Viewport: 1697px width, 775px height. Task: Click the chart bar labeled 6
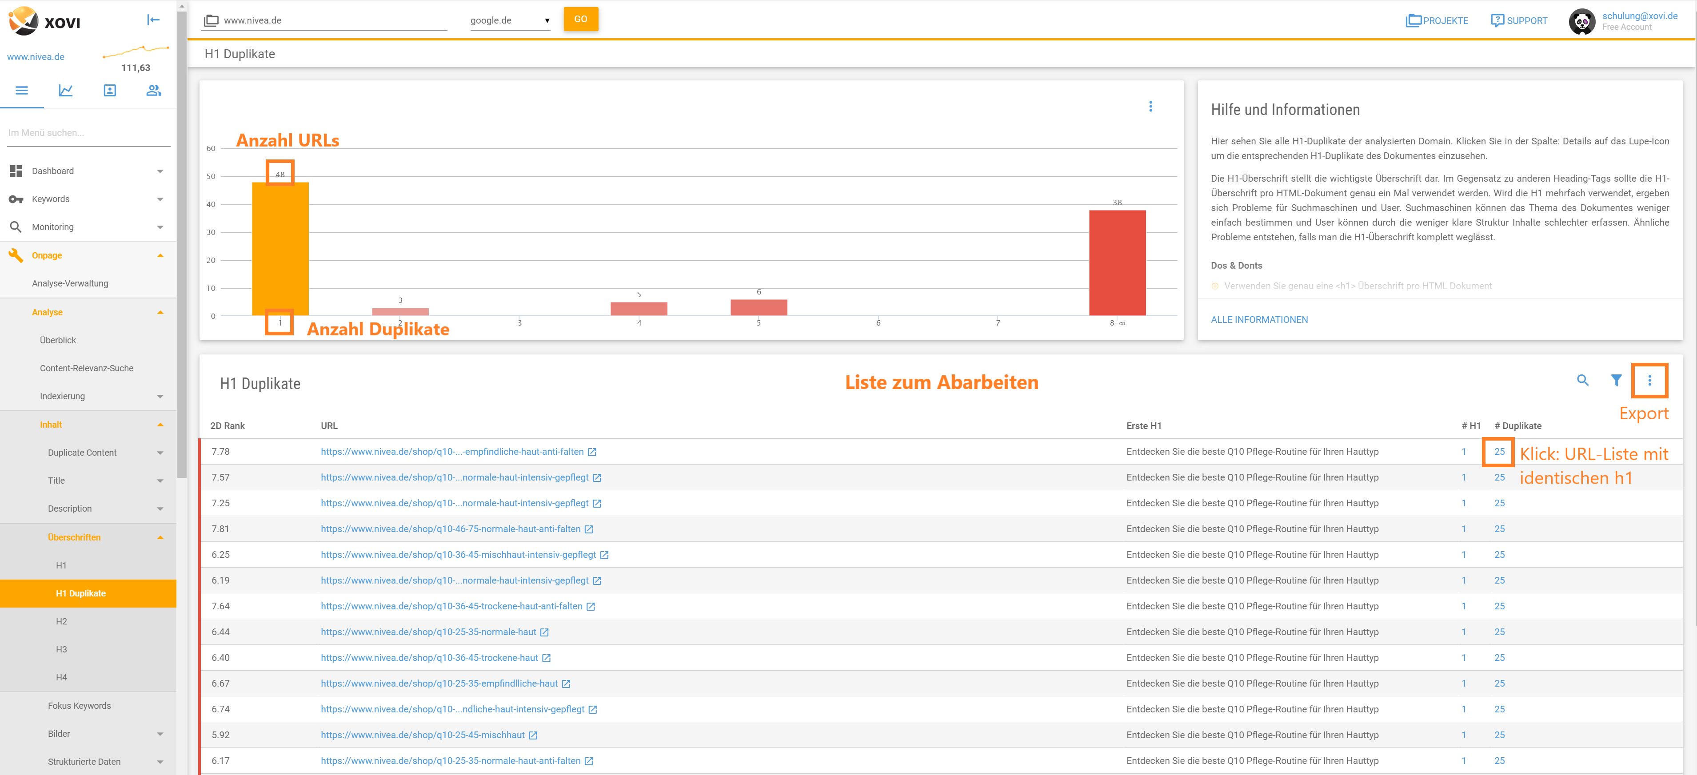coord(758,307)
